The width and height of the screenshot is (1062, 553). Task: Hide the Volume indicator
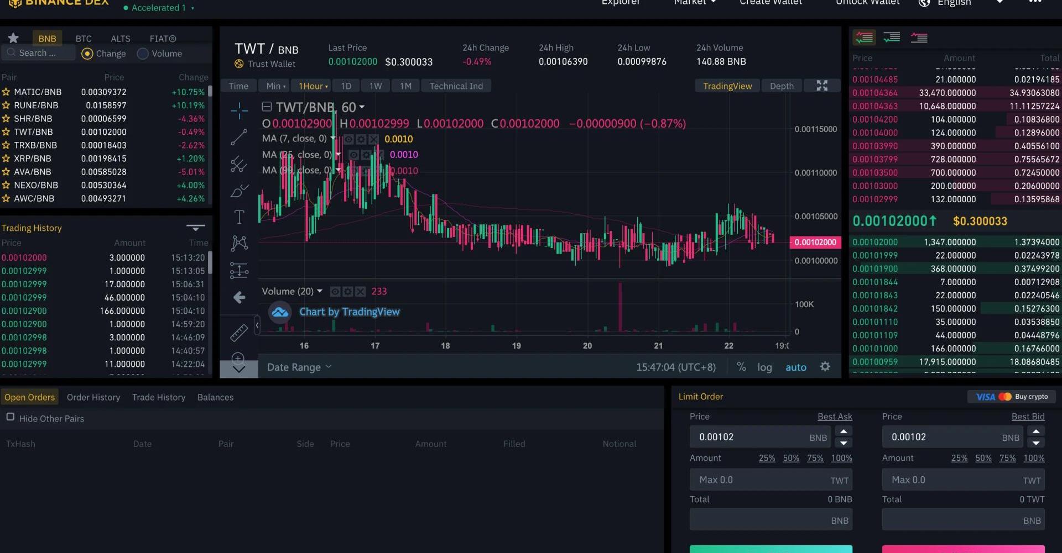tap(335, 292)
